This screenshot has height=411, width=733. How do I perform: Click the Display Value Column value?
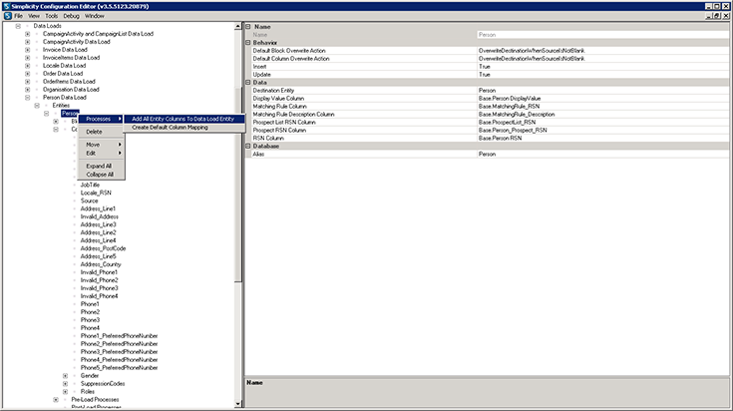(602, 99)
